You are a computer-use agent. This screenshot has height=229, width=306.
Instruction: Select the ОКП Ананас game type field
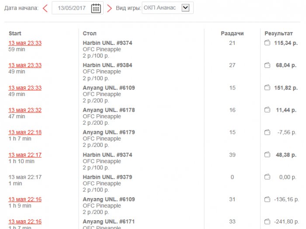pyautogui.click(x=167, y=8)
